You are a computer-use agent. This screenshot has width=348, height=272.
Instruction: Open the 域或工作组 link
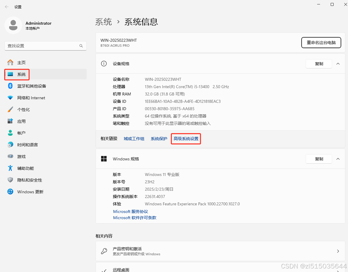134,139
